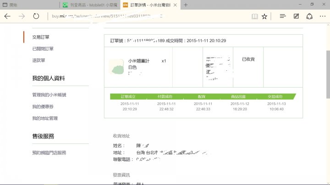Click the 成交時間 2015-11-11 20:10:29 text

pyautogui.click(x=196, y=41)
